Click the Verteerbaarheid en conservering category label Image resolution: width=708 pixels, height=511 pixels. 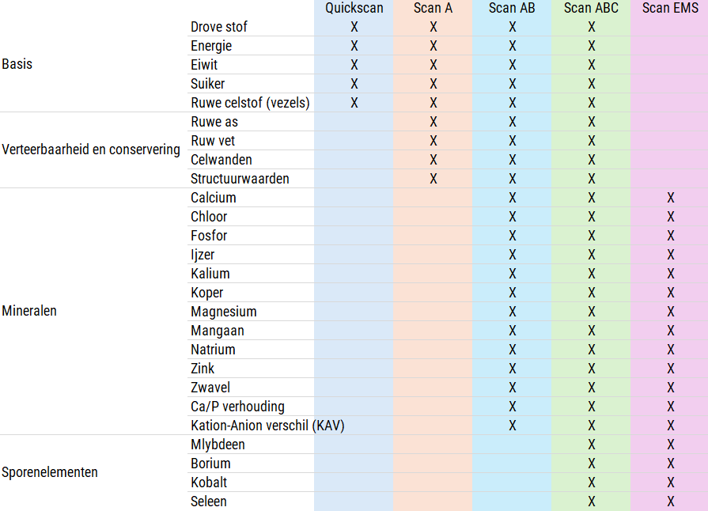click(x=91, y=150)
